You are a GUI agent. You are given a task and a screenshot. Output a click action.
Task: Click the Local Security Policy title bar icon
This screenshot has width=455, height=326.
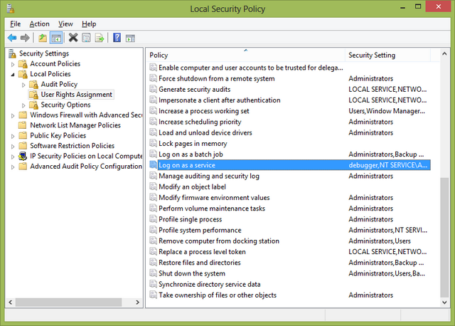click(x=11, y=9)
